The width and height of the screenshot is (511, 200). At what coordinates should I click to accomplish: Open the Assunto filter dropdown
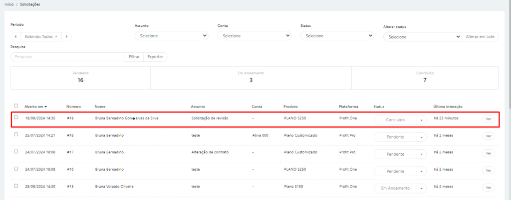point(171,36)
